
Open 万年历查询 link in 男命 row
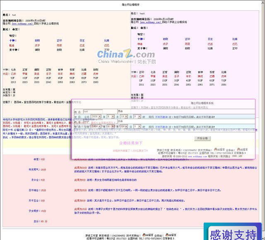point(161,117)
